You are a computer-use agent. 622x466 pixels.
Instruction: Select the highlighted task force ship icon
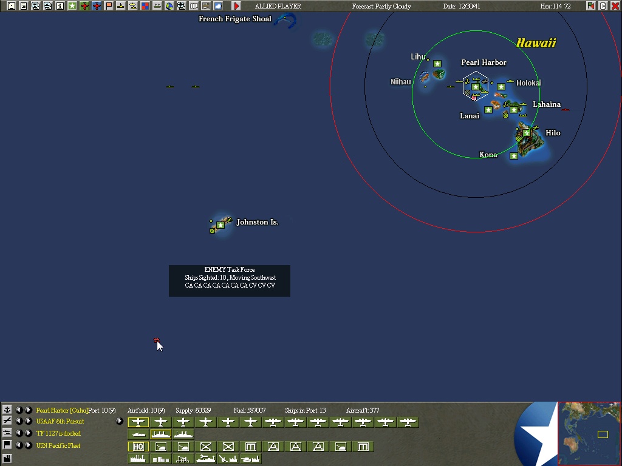point(160,434)
